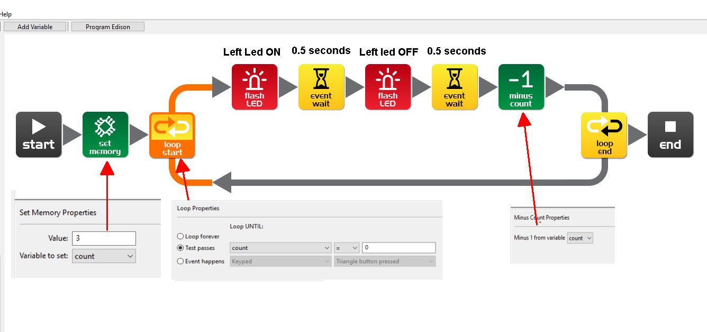Select the start block
The image size is (707, 332).
pos(39,134)
